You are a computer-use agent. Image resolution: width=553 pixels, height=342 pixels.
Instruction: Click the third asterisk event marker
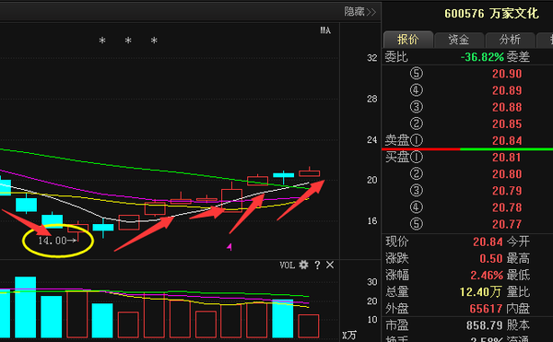click(154, 41)
